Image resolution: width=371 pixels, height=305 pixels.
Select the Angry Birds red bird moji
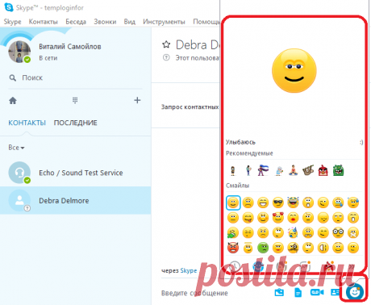click(323, 170)
